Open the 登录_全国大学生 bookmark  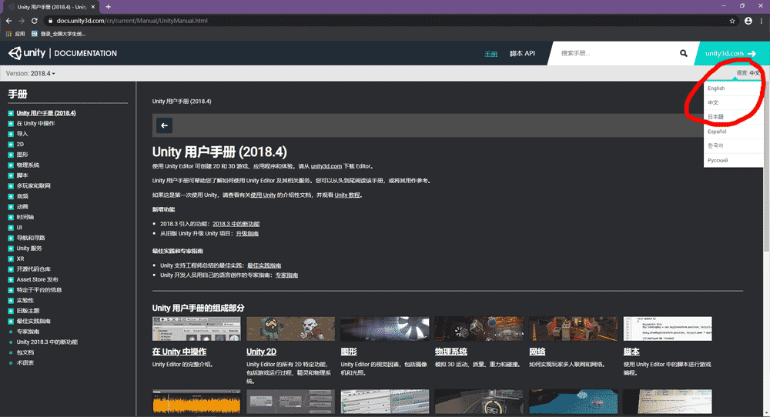pos(59,34)
